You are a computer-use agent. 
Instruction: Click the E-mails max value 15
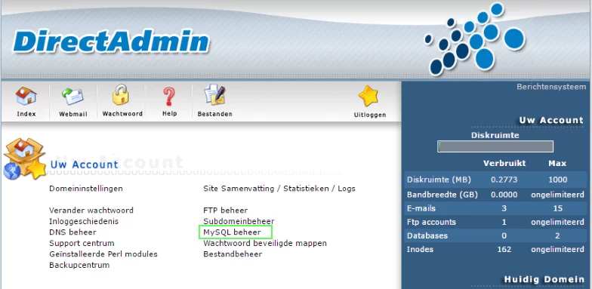point(557,208)
